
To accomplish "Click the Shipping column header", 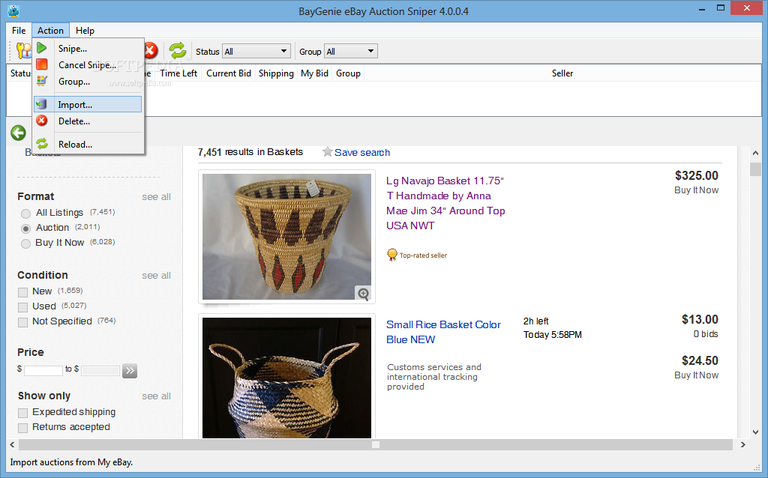I will point(276,73).
